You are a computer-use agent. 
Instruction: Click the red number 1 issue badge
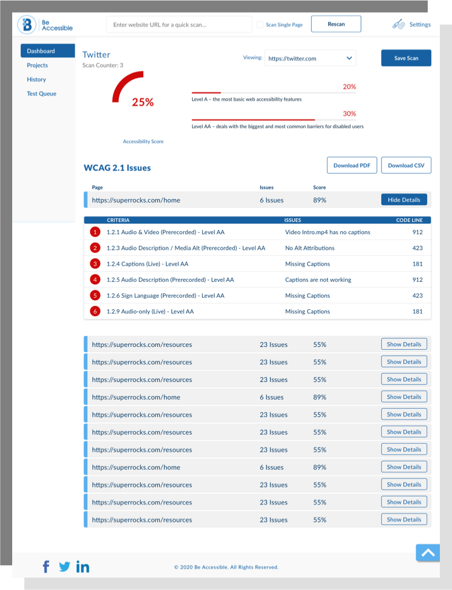(95, 232)
